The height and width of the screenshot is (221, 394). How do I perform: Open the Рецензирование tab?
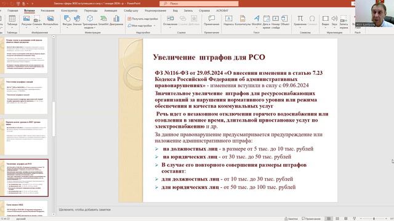tap(155, 10)
